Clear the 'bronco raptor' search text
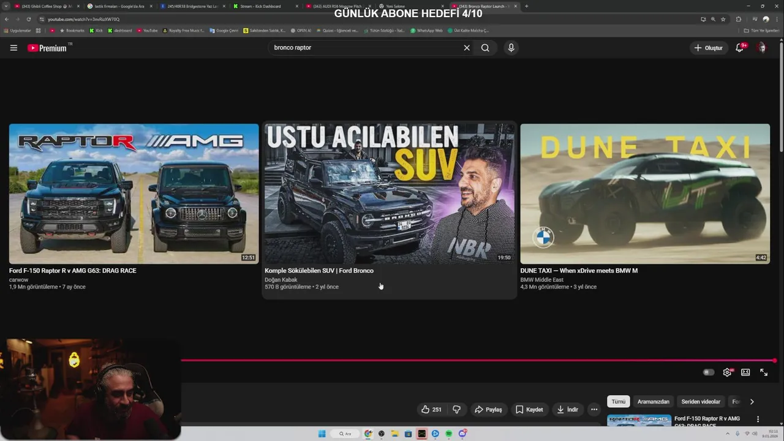The image size is (784, 441). pyautogui.click(x=467, y=48)
